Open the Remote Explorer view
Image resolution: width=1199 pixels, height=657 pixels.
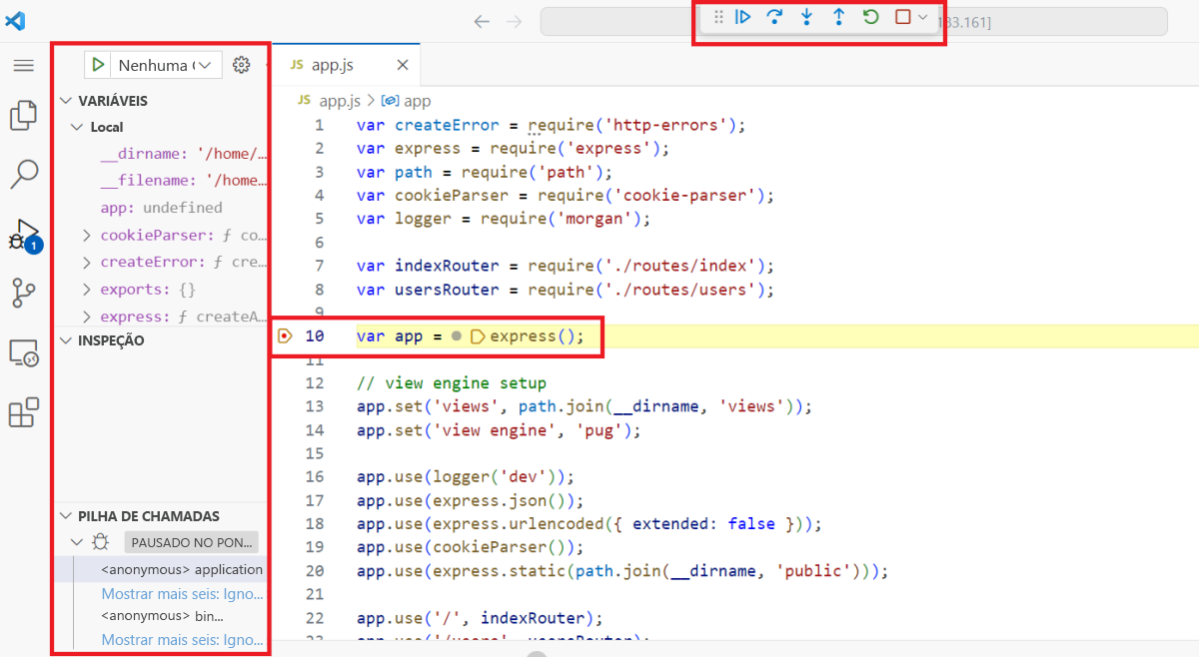23,352
